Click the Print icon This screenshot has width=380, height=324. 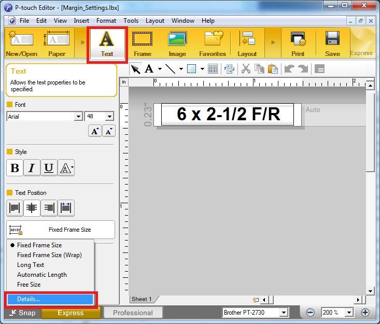pyautogui.click(x=298, y=43)
